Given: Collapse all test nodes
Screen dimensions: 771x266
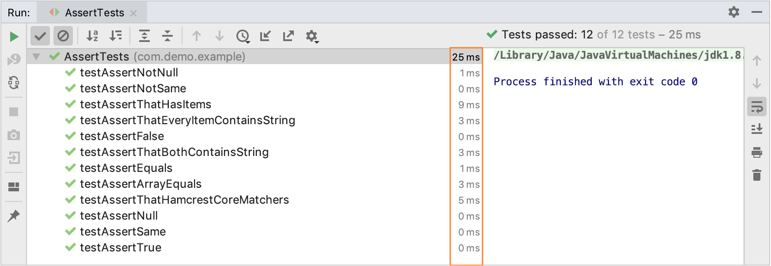Looking at the screenshot, I should click(167, 36).
